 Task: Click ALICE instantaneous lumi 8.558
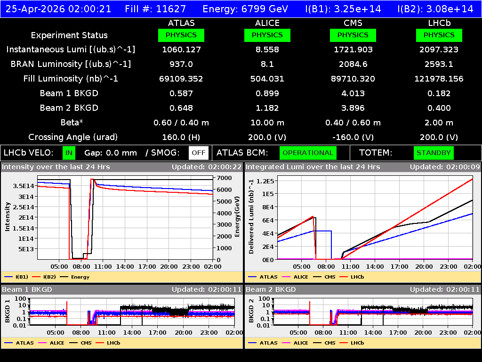click(x=267, y=49)
